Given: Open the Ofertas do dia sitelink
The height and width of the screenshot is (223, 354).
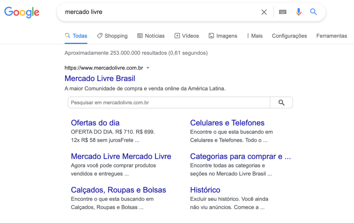Looking at the screenshot, I should 95,123.
